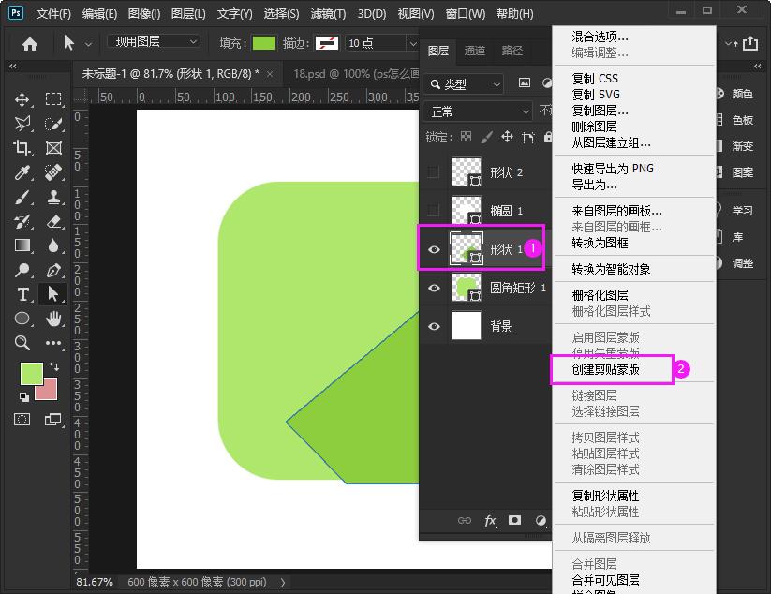
Task: Hide the 形状 1 layer
Action: point(434,249)
